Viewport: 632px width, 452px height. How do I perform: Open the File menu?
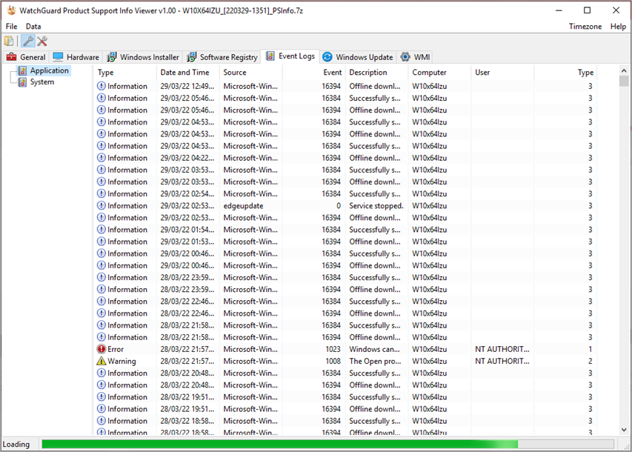[11, 26]
